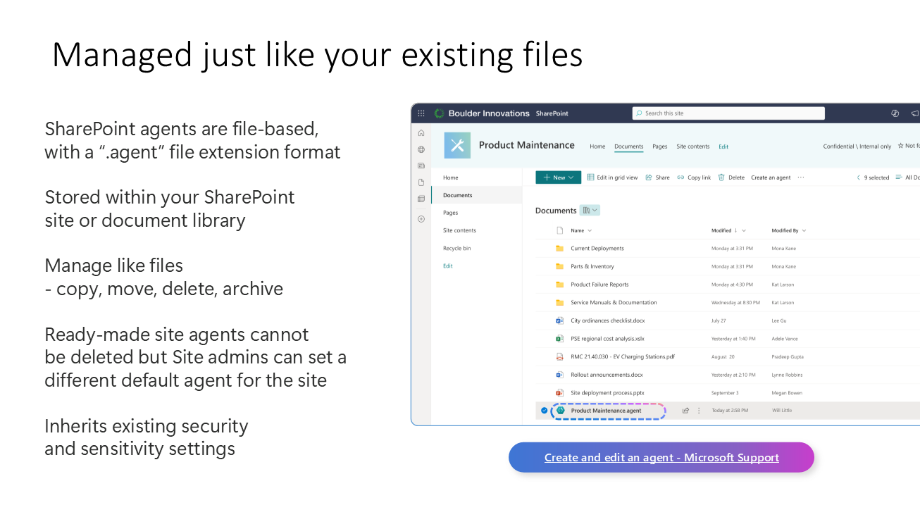Image resolution: width=920 pixels, height=517 pixels.
Task: Click the Product Failure Reports folder icon
Action: pos(559,285)
